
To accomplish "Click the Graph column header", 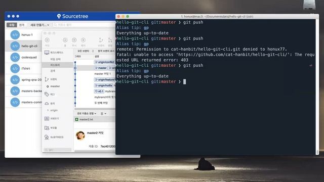I will [77, 56].
